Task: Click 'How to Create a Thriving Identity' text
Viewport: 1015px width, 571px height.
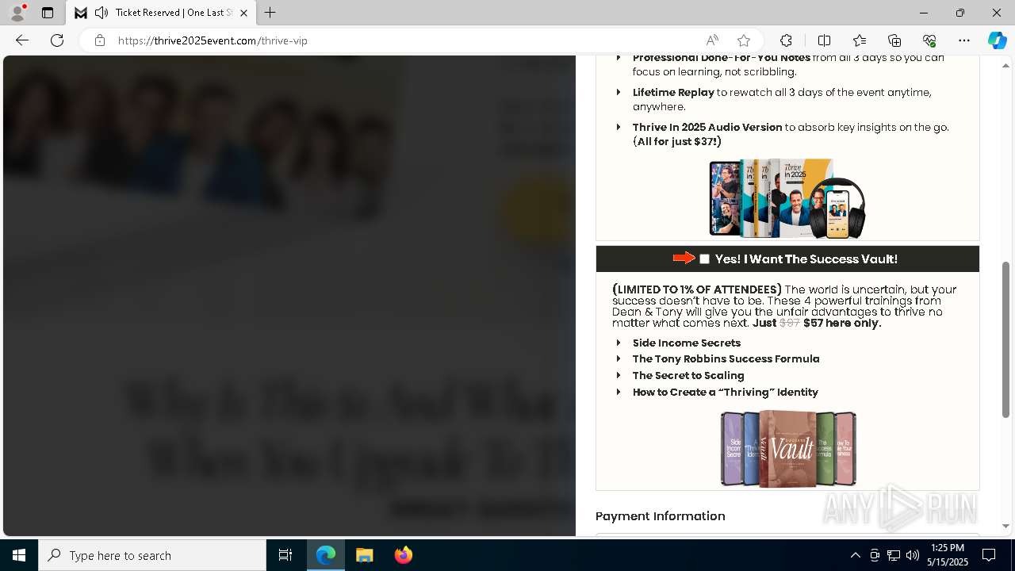Action: point(726,392)
